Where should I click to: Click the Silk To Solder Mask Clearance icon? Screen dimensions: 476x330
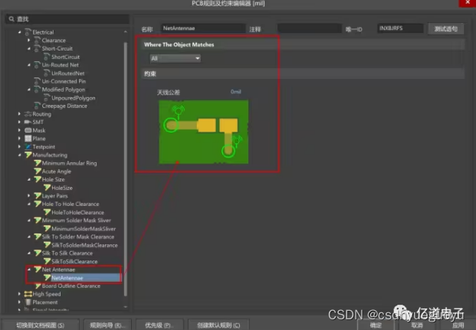[x=38, y=237]
